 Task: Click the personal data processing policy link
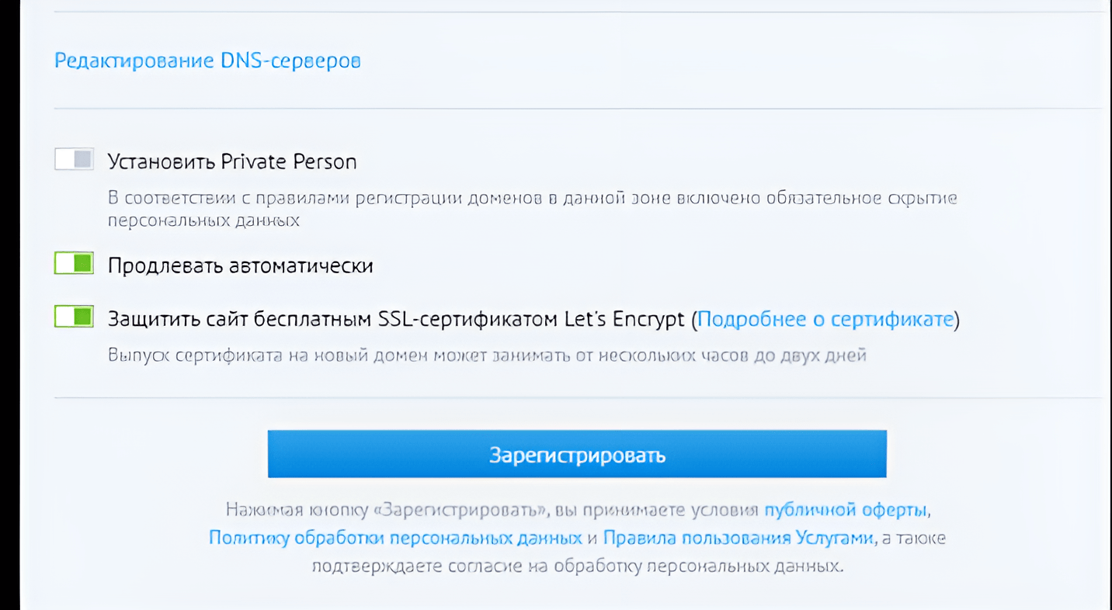coord(395,536)
